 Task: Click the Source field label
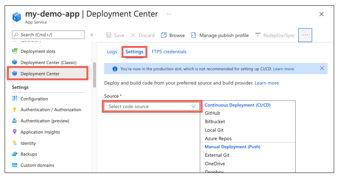click(111, 96)
